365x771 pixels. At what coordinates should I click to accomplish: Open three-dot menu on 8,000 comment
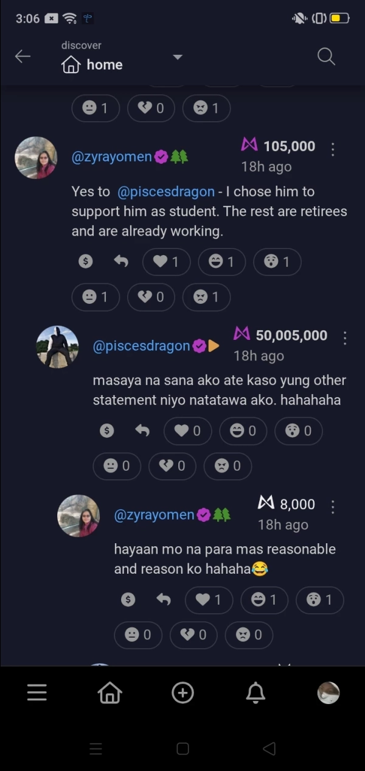[x=333, y=507]
